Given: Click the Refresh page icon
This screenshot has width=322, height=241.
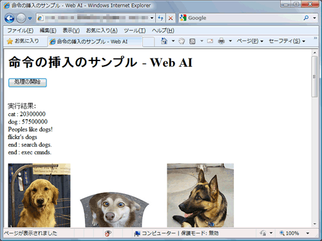Looking at the screenshot, I should (160, 18).
